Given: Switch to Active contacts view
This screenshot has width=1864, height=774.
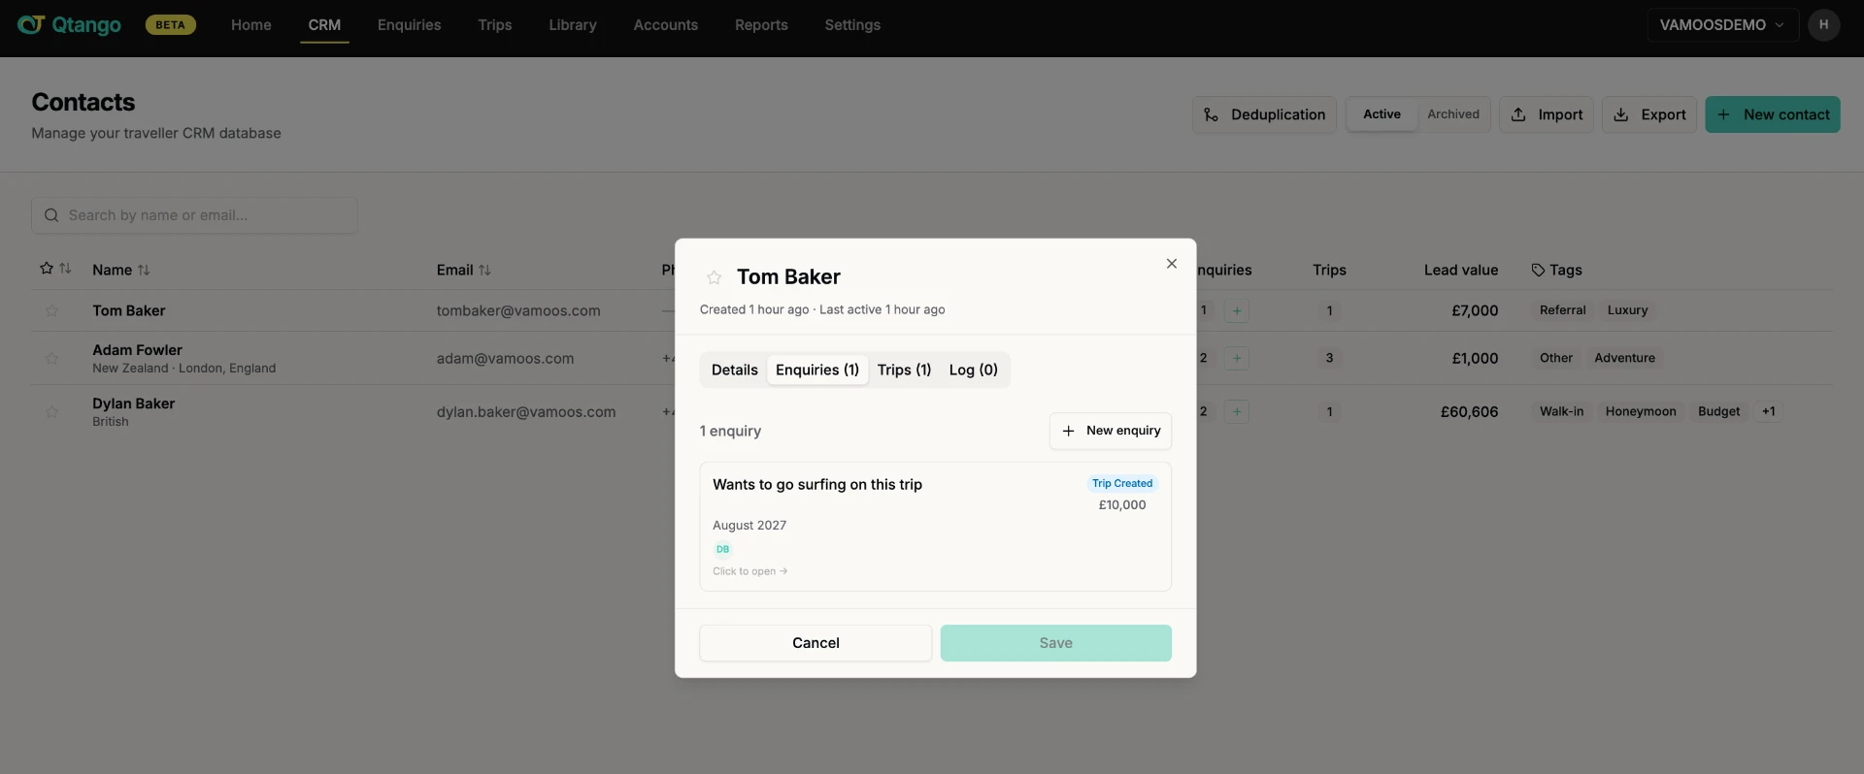Looking at the screenshot, I should coord(1381,114).
